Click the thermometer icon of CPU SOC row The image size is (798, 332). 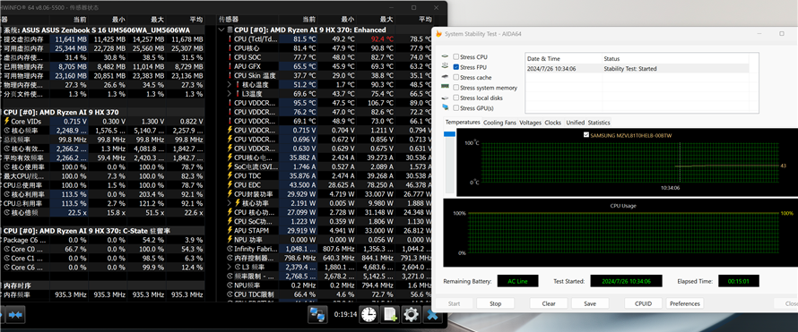[230, 57]
